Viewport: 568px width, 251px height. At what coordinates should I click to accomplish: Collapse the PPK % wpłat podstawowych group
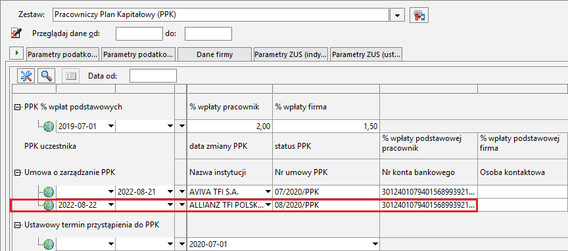click(16, 107)
